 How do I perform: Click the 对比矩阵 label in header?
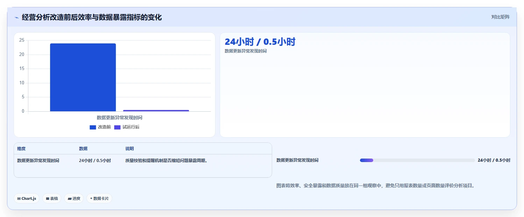pos(501,17)
